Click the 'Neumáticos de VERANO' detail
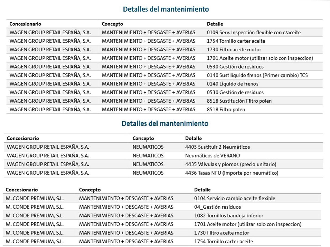Screen dimensions: 330x247 coord(212,156)
